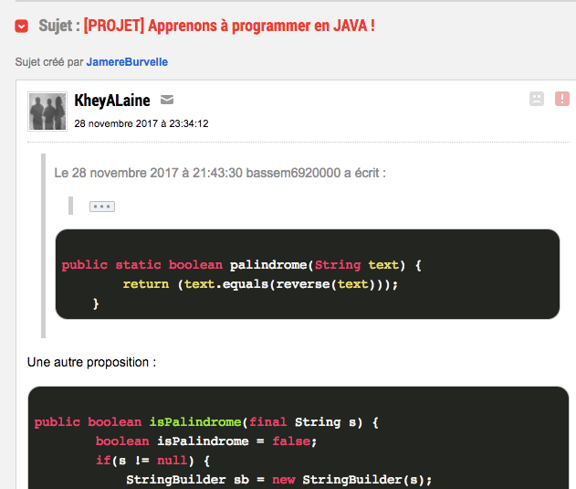576x489 pixels.
Task: Send private message via envelope icon
Action: pos(167,101)
